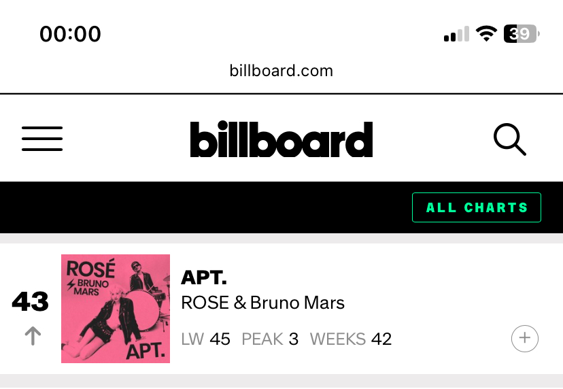Tap the billboard.com address bar

pos(281,71)
